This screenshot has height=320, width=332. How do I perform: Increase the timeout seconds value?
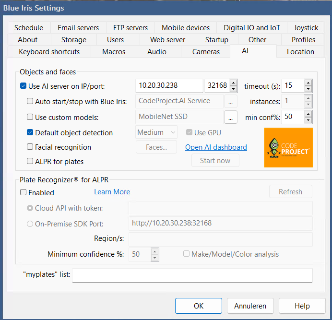tap(308, 83)
